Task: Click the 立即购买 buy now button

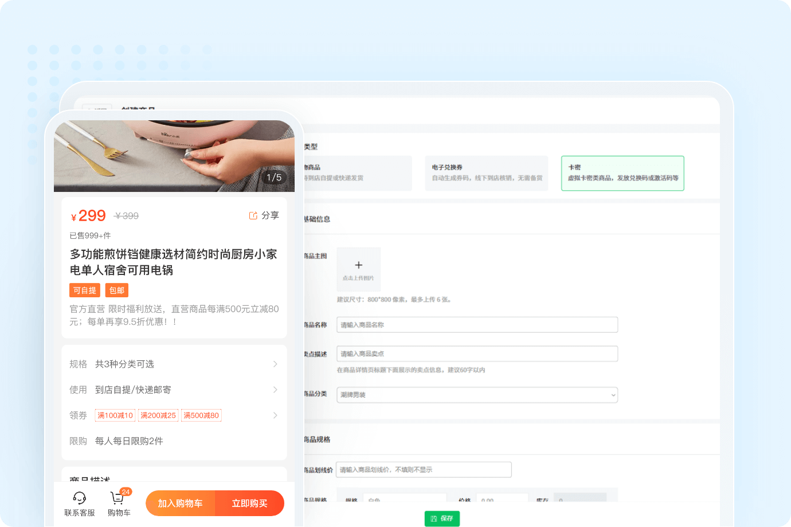Action: [249, 503]
